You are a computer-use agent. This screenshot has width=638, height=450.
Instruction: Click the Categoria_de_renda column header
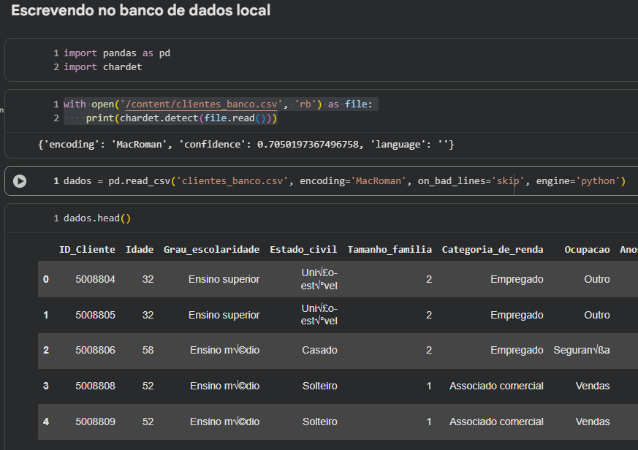coord(493,249)
